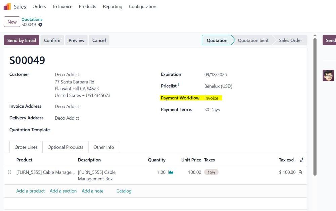Screen dimensions: 336x211
Task: Click the forecast chart icon next to quantity
Action: point(171,172)
